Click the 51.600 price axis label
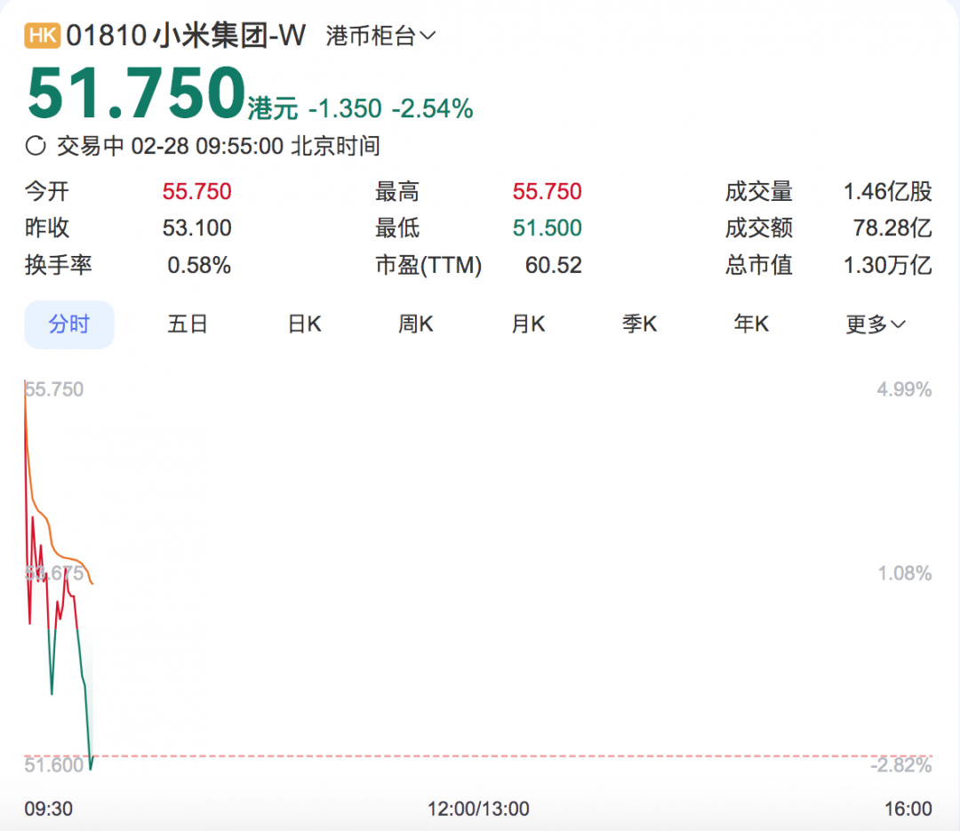This screenshot has height=831, width=960. coord(54,765)
